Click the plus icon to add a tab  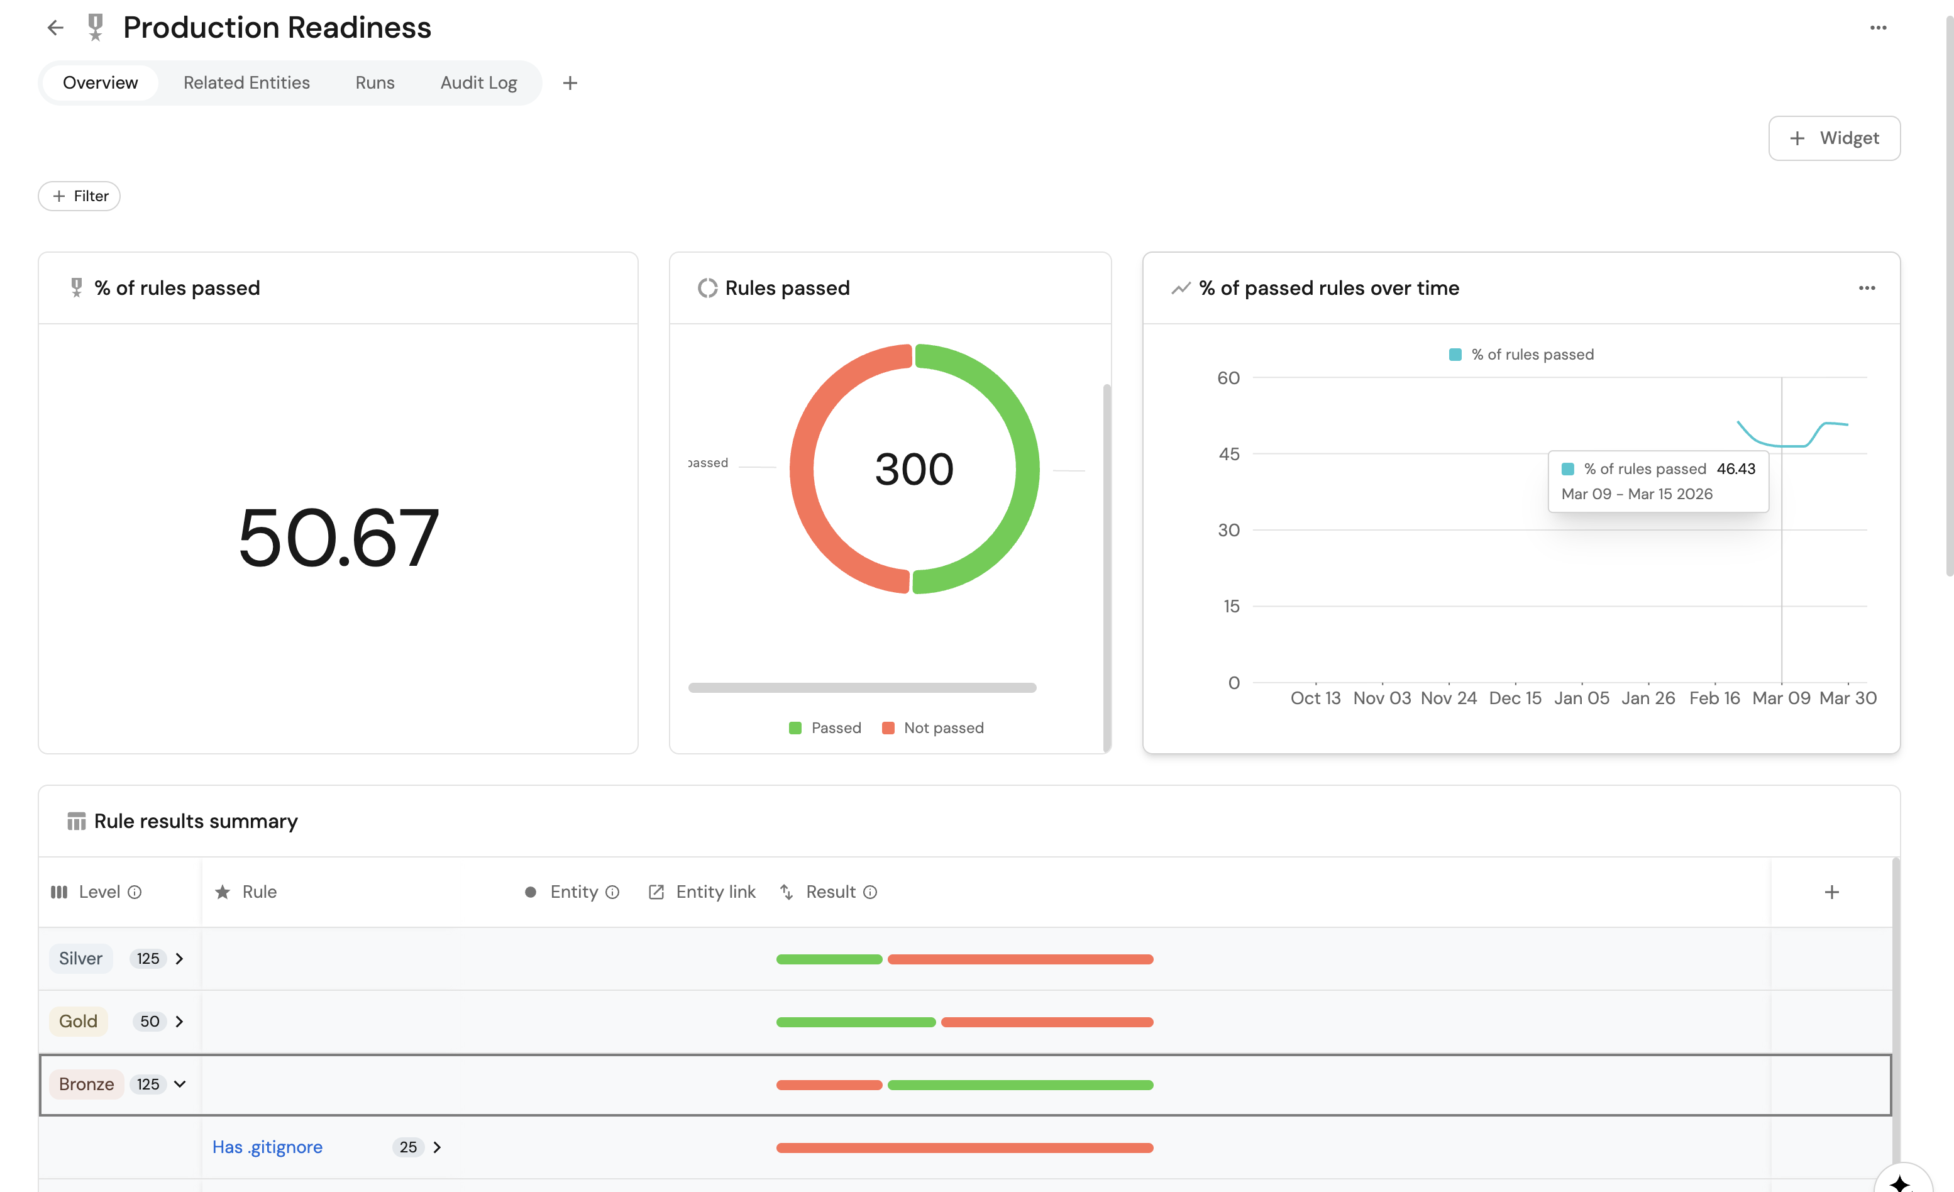pos(570,82)
